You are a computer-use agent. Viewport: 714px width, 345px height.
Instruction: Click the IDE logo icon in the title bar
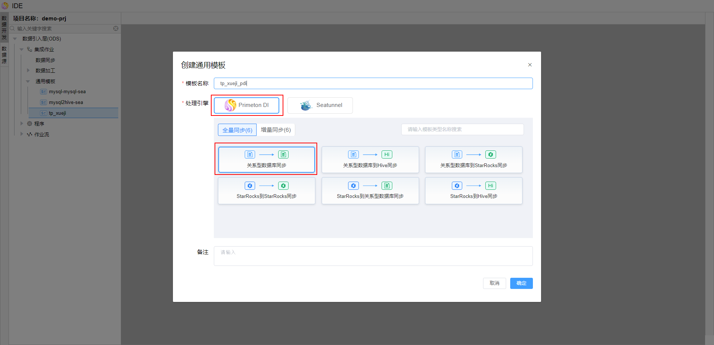[5, 6]
